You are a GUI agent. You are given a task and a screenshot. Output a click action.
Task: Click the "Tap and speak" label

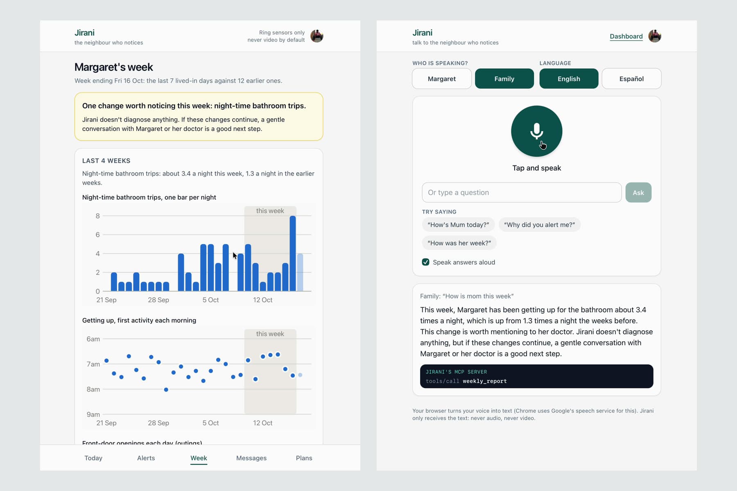536,168
